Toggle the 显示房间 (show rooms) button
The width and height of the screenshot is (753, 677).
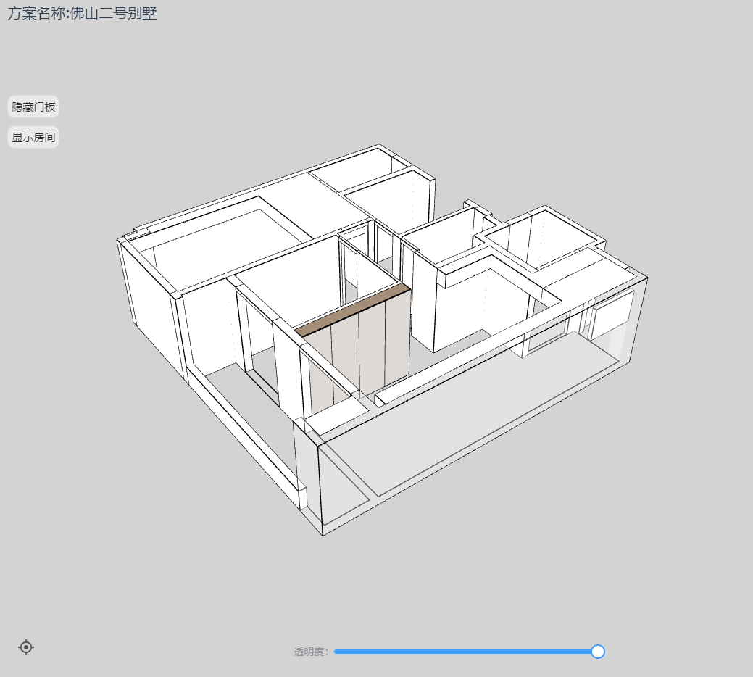pos(33,136)
